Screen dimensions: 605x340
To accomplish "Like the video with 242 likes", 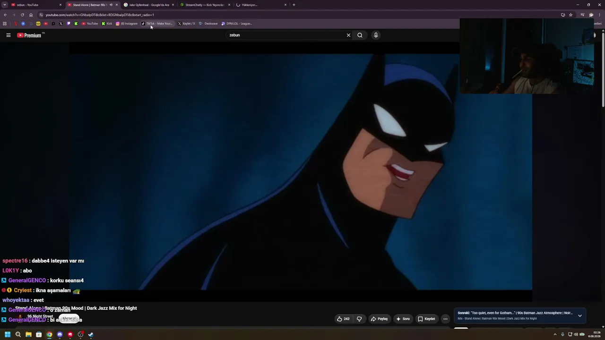I will click(x=343, y=319).
